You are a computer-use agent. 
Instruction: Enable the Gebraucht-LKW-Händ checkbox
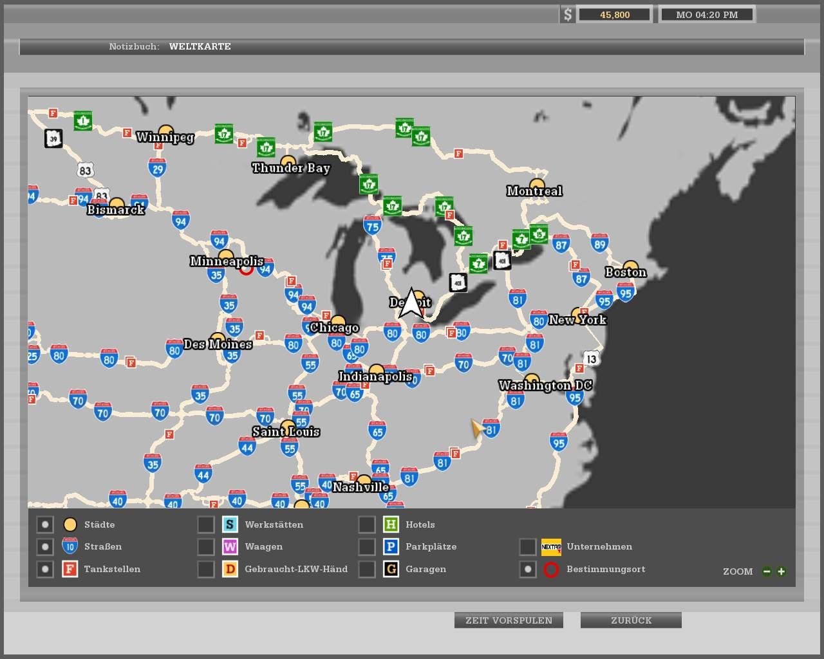[x=205, y=570]
